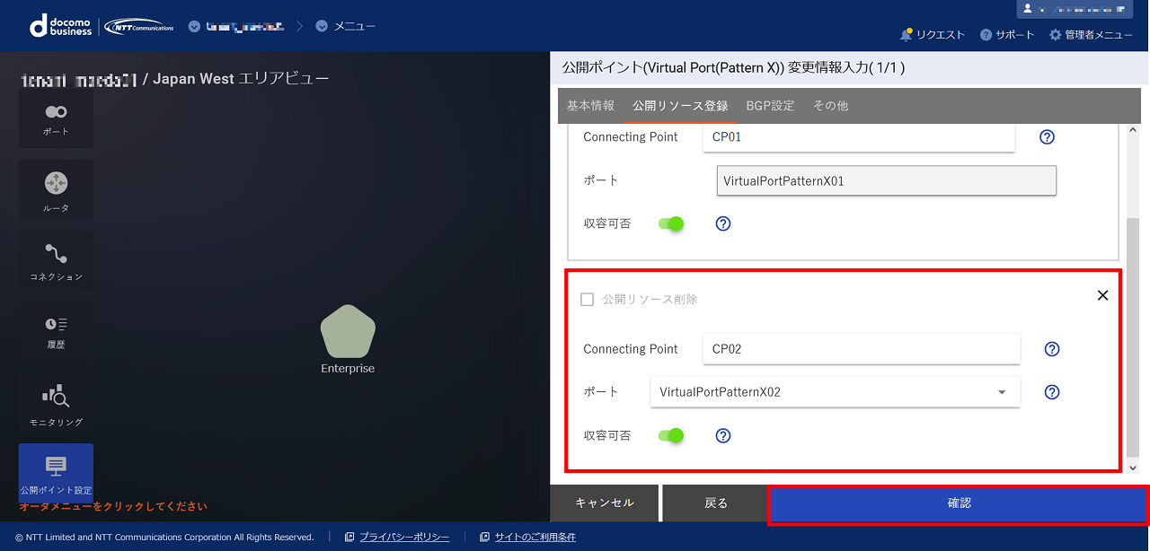Screen dimensions: 1150x551
Task: View the 履歴 history panel
Action: [x=55, y=331]
